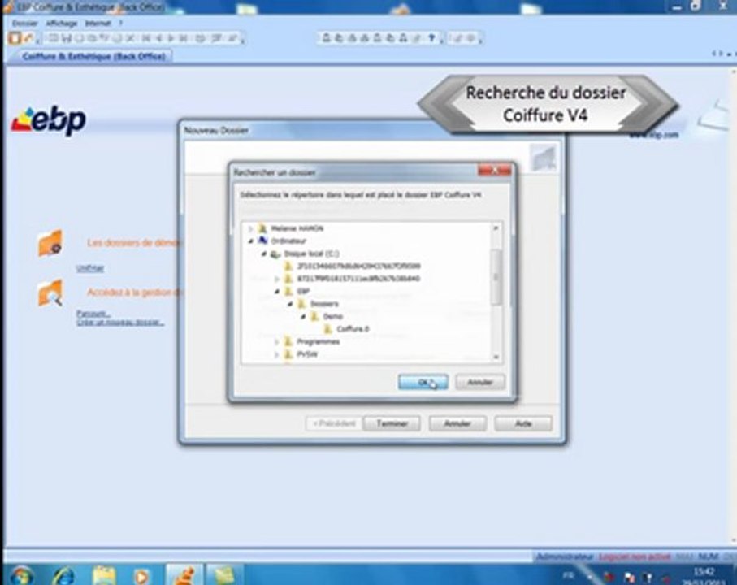This screenshot has width=737, height=585.
Task: Expand the Programmes folder node
Action: (x=277, y=341)
